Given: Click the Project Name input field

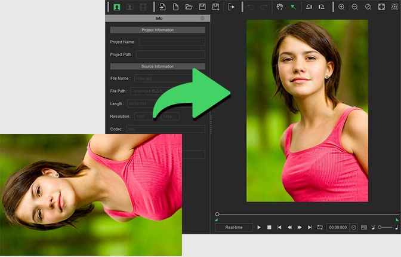Looking at the screenshot, I should pos(172,42).
